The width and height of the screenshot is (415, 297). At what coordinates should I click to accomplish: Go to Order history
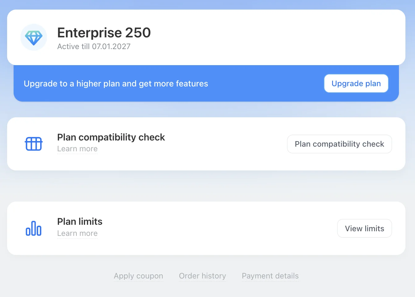[x=202, y=276]
